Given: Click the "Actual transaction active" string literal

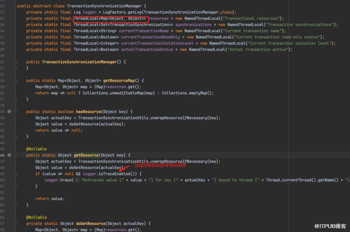Looking at the screenshot, I should click(x=258, y=50).
